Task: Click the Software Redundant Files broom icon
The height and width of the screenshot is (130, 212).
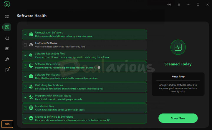Action: [x=31, y=55]
